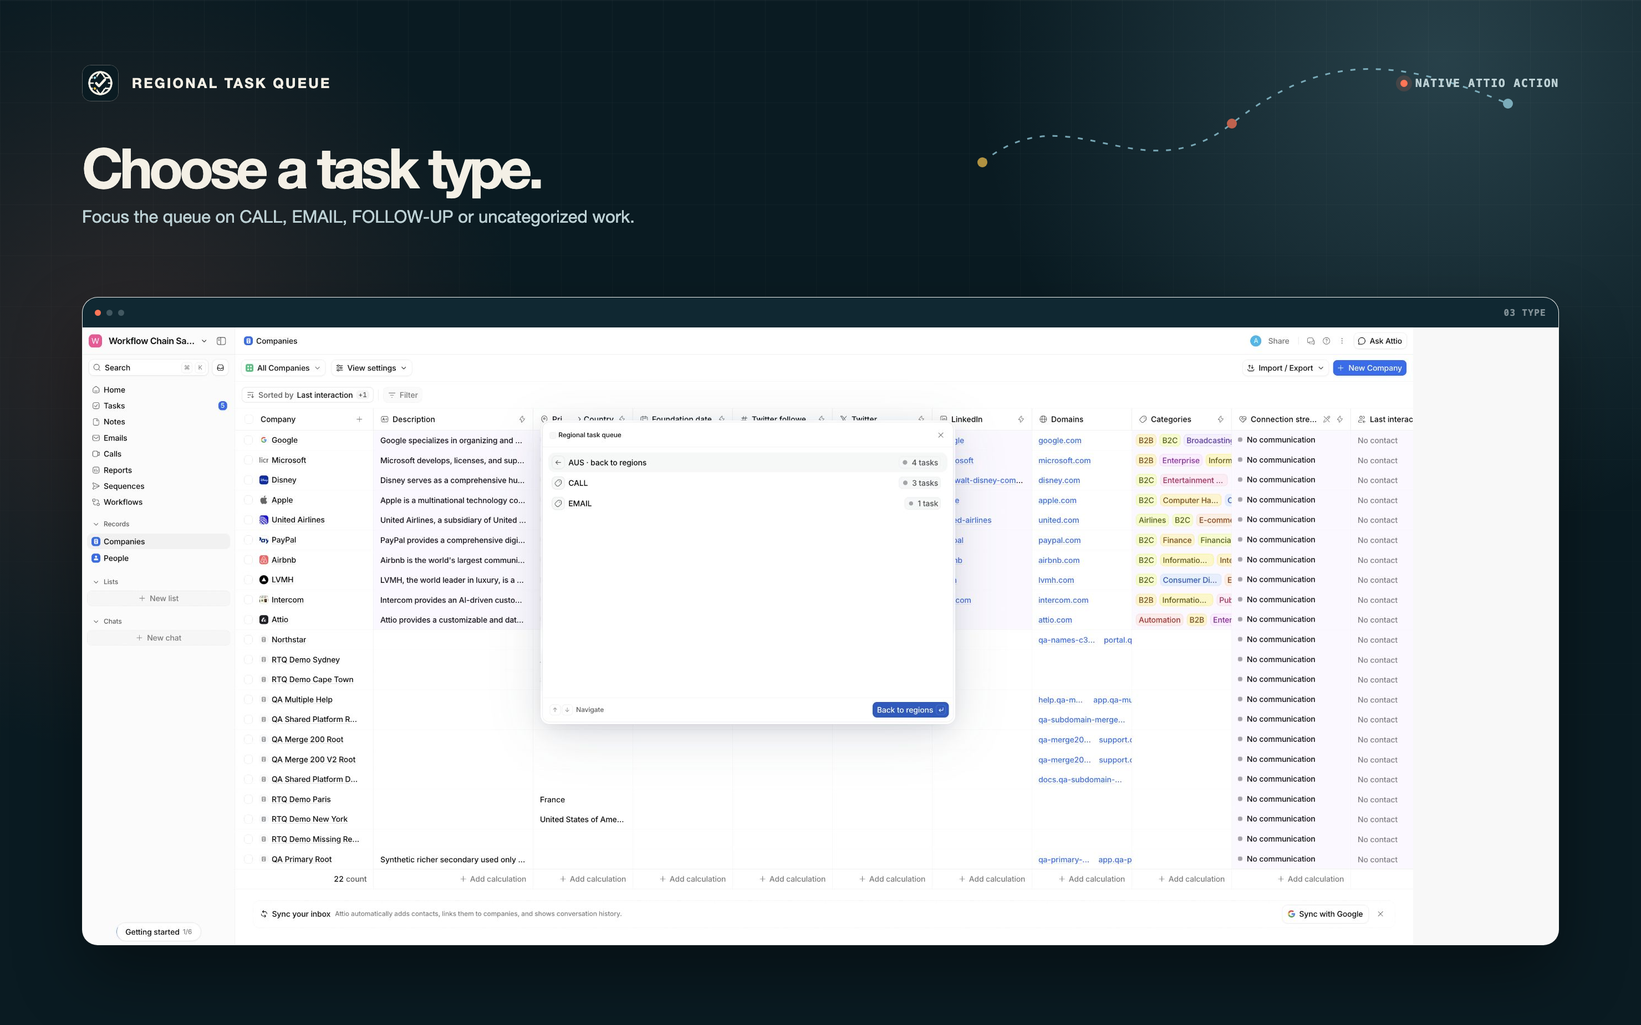Tick the checkbox for Google row

(x=248, y=440)
